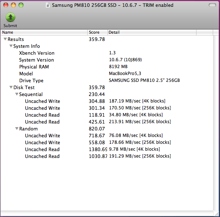Image resolution: width=220 pixels, height=217 pixels.
Task: Close the window with the red button
Action: tap(6, 5)
